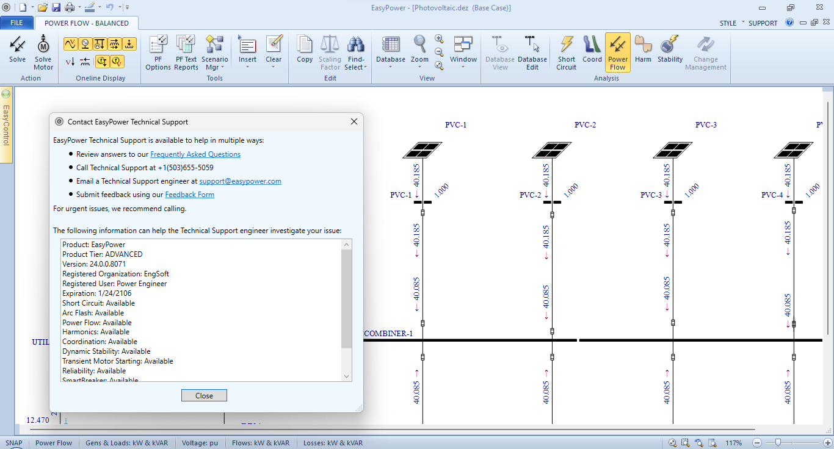Run the Solve Motor action
834x449 pixels.
click(x=43, y=52)
